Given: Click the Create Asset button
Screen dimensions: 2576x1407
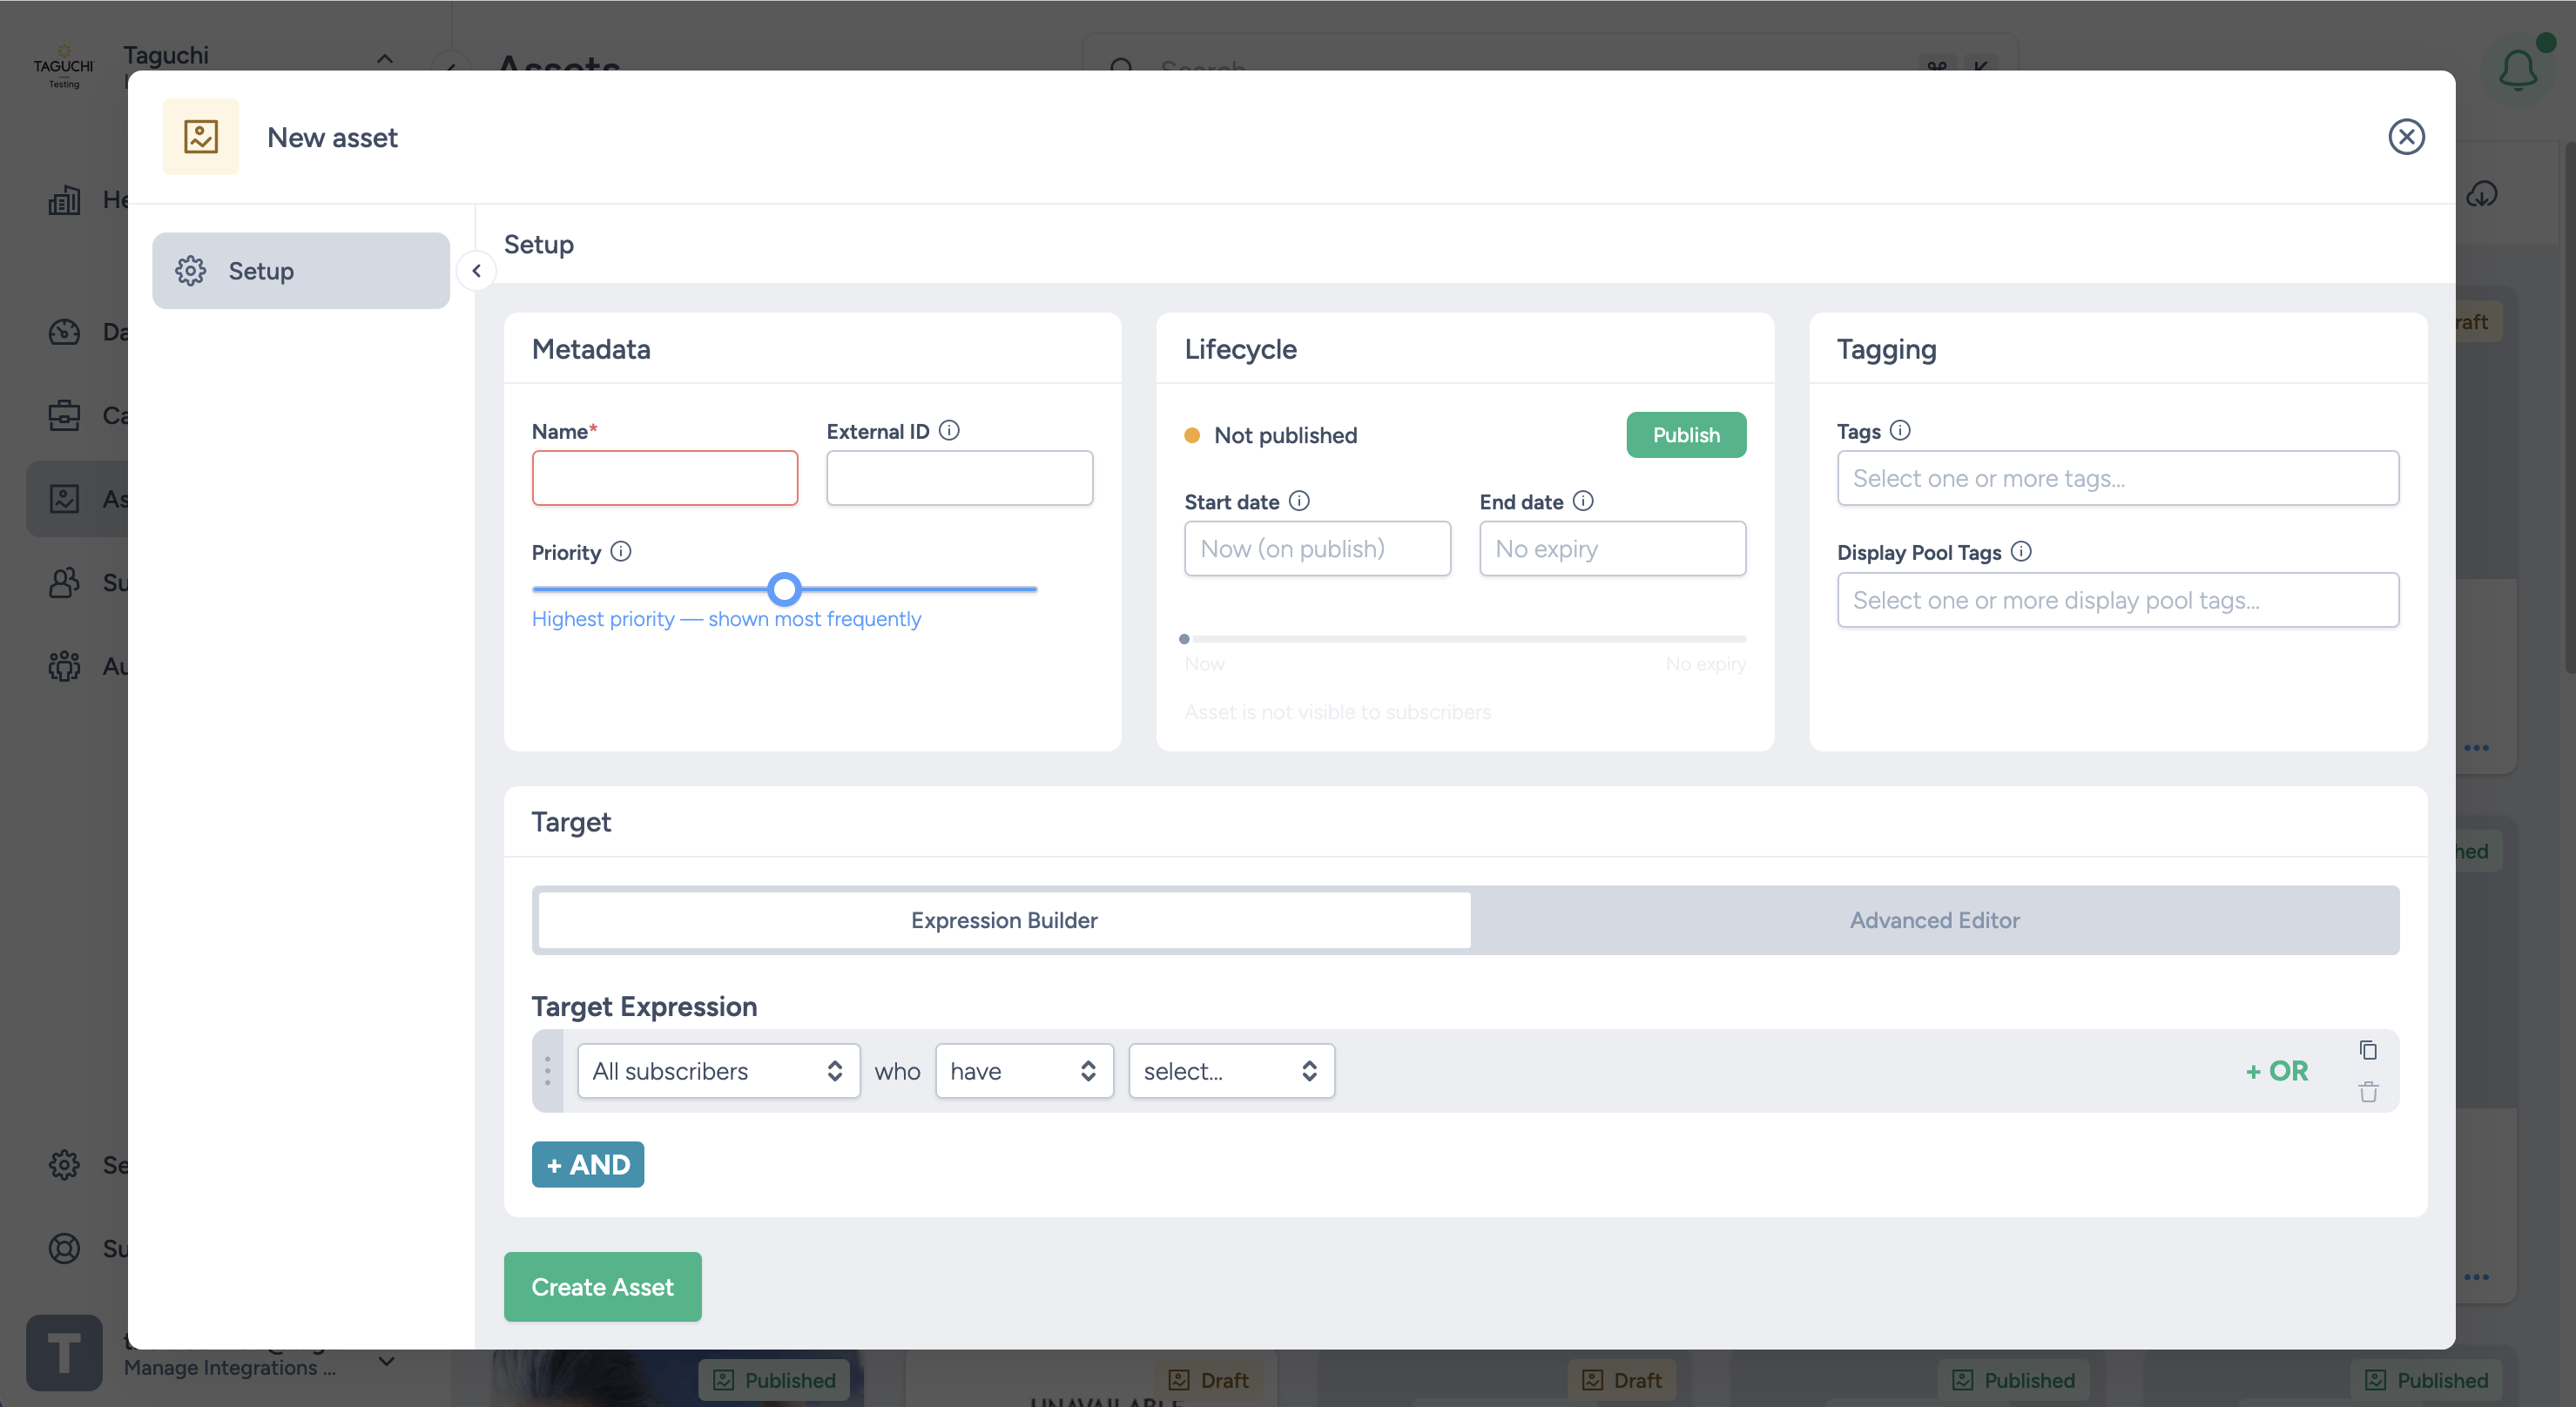Looking at the screenshot, I should point(602,1287).
